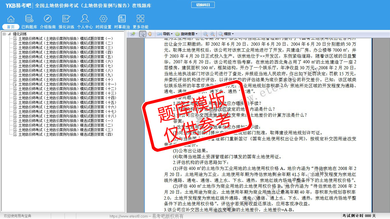This screenshot has width=390, height=219.
Task: Switch to the hand pan tool
Action: pos(150,34)
